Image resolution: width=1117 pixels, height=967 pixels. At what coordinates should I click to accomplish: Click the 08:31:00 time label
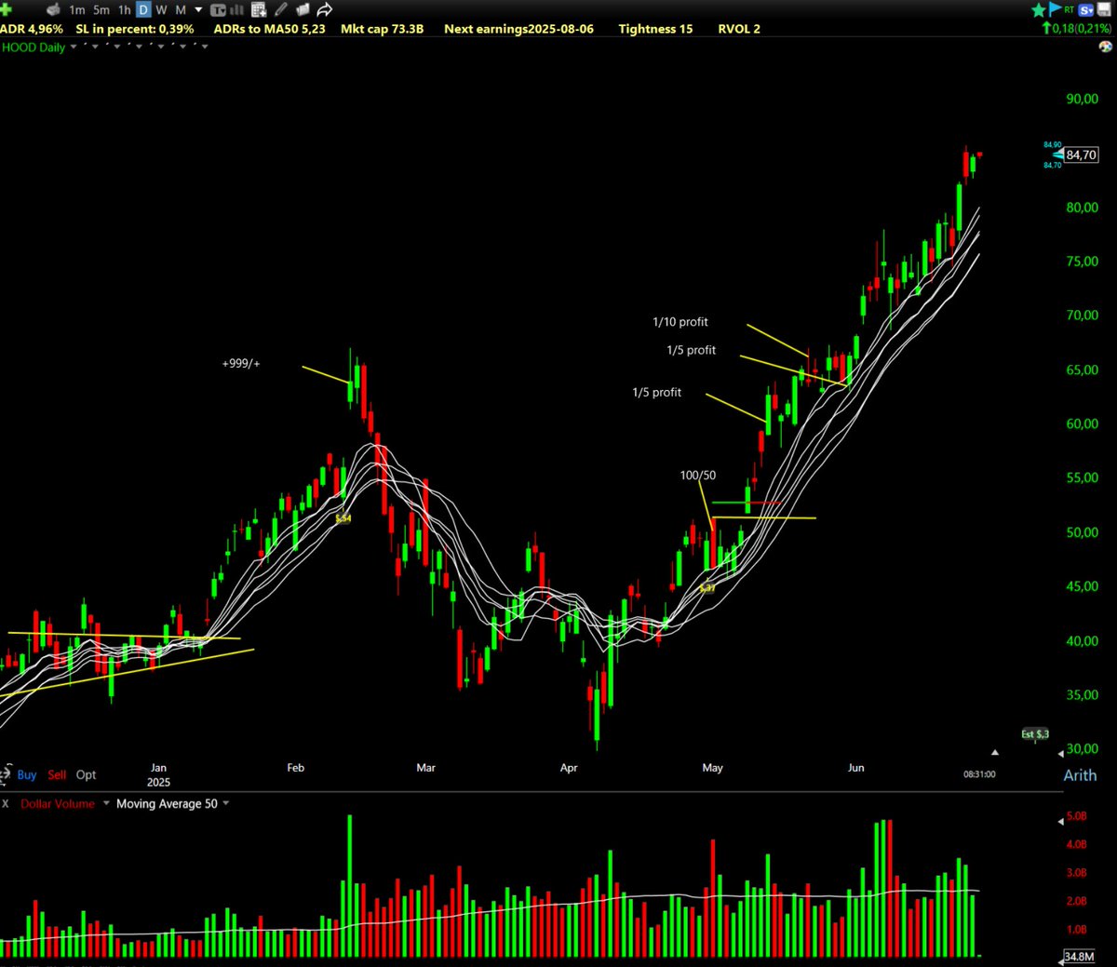[979, 774]
